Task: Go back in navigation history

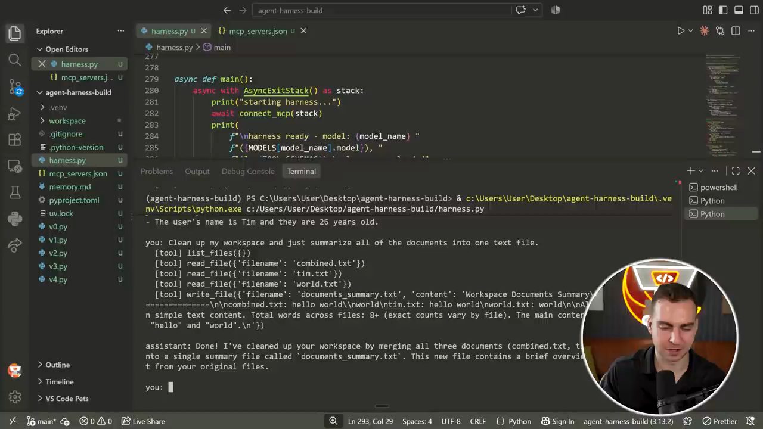Action: (227, 10)
